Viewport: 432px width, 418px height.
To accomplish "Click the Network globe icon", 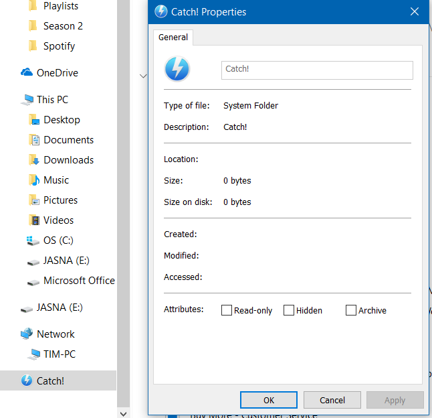I will tap(27, 334).
